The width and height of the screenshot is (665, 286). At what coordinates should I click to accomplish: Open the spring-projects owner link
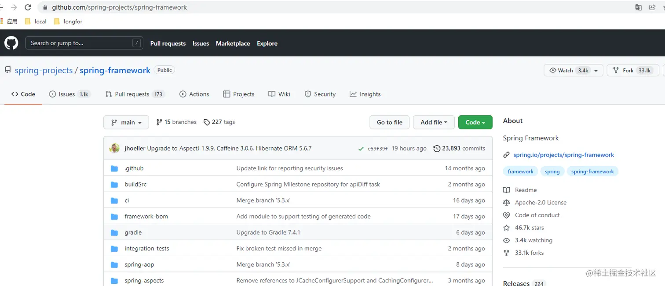44,70
